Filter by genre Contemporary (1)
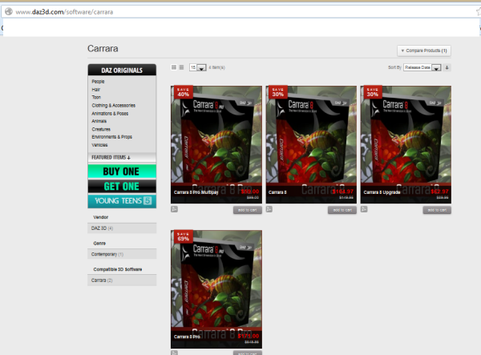481x355 pixels. pyautogui.click(x=122, y=254)
